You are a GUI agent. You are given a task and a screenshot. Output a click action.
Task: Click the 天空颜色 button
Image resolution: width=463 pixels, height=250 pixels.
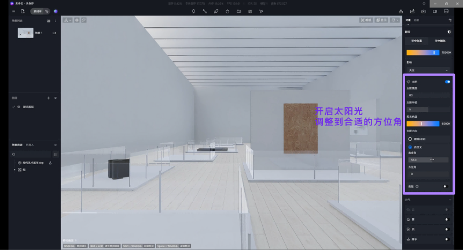click(x=440, y=41)
